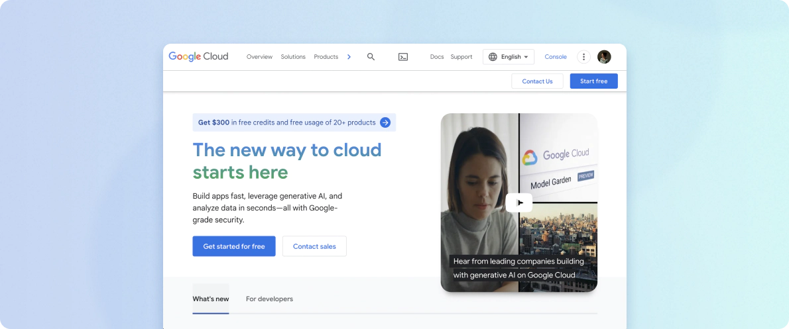Open the Solutions menu item

coord(293,57)
